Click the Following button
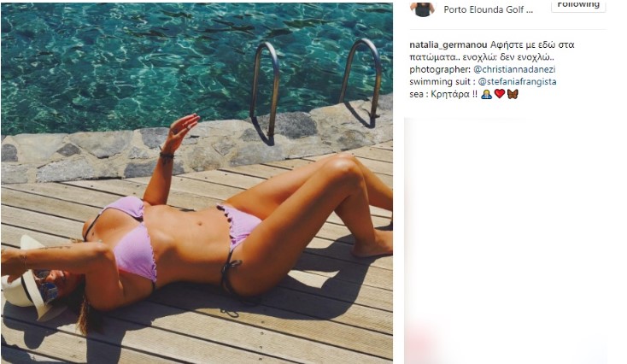The image size is (627, 364). (578, 5)
